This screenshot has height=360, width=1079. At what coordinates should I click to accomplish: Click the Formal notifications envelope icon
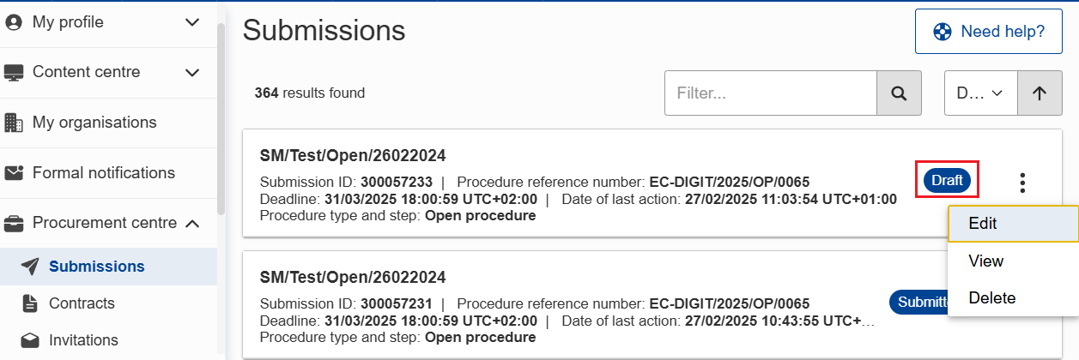point(14,173)
